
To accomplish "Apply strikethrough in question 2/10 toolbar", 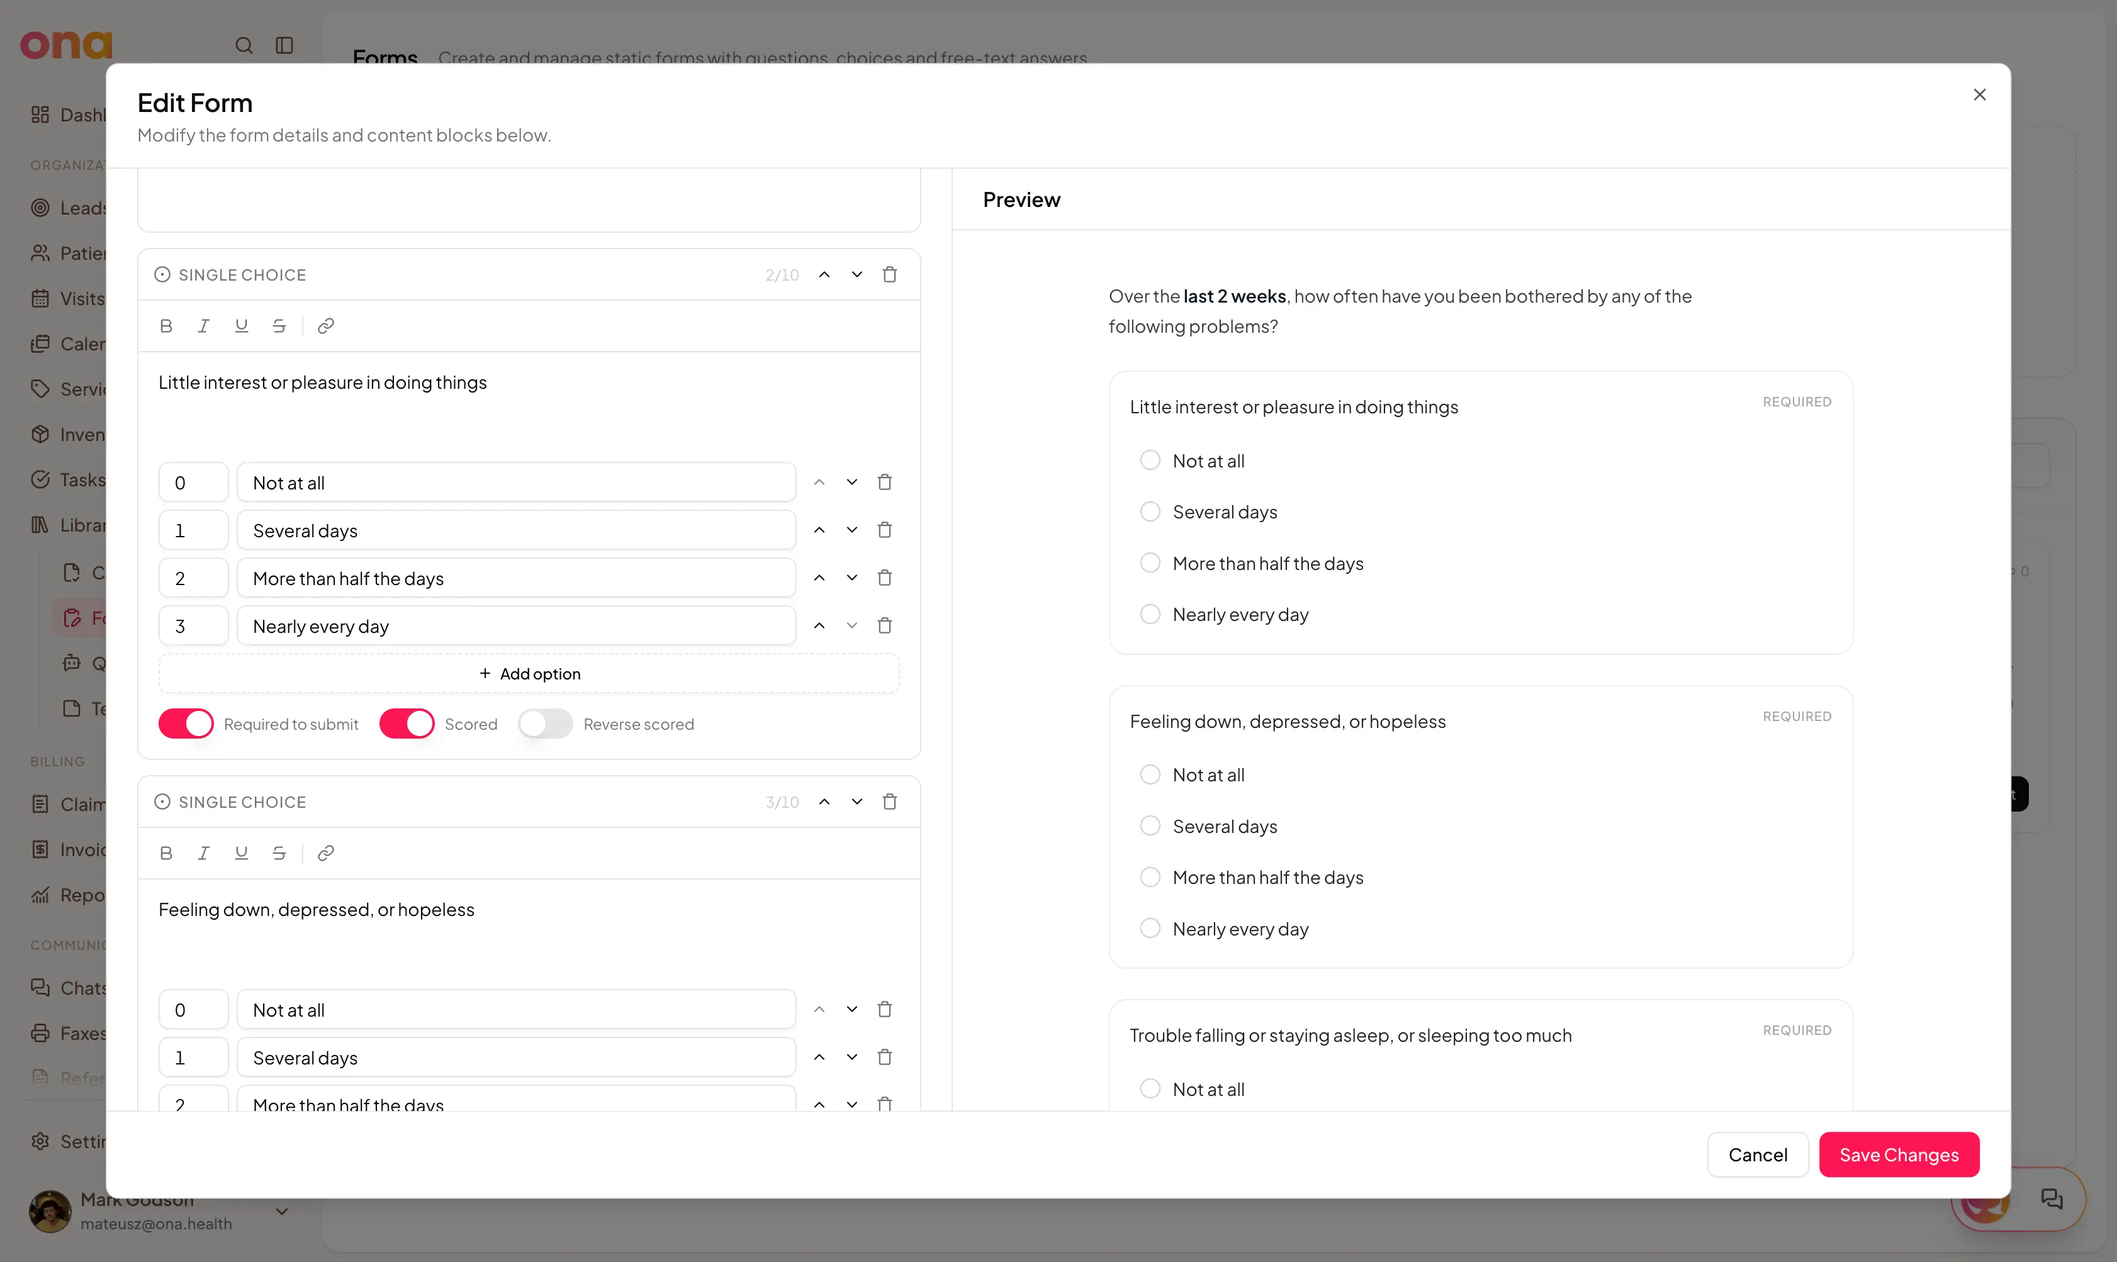I will click(x=279, y=326).
